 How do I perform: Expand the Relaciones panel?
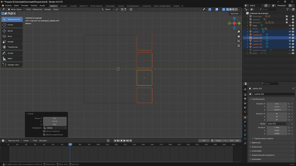point(256,143)
